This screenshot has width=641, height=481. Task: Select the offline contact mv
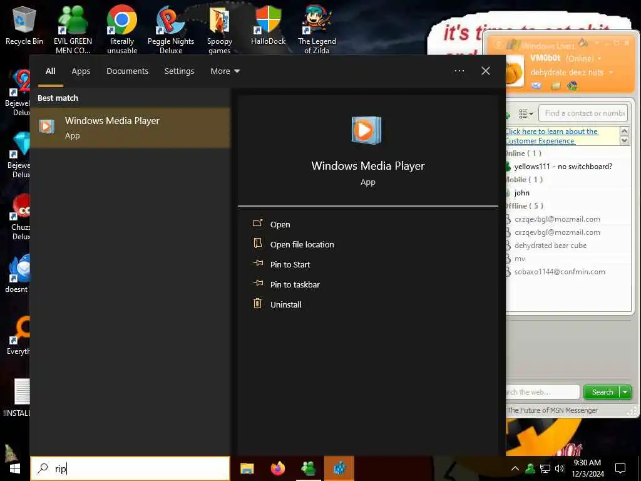tap(520, 259)
